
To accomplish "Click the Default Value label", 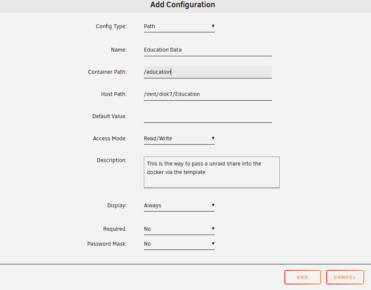I will [x=110, y=116].
